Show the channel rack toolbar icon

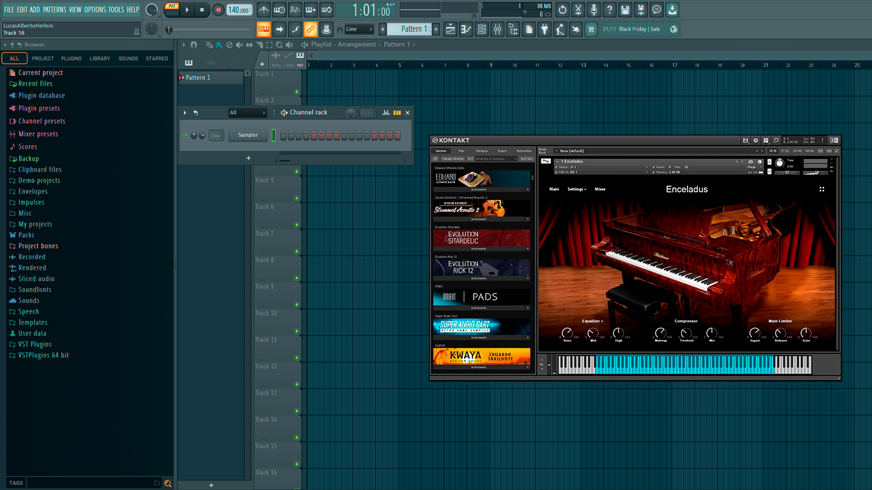[x=482, y=29]
